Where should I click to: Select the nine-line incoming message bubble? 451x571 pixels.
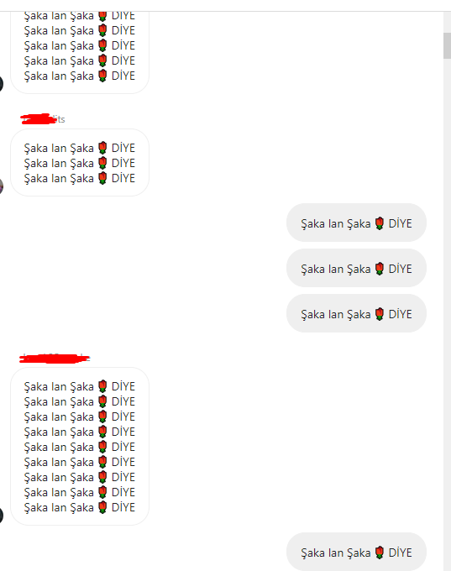80,447
